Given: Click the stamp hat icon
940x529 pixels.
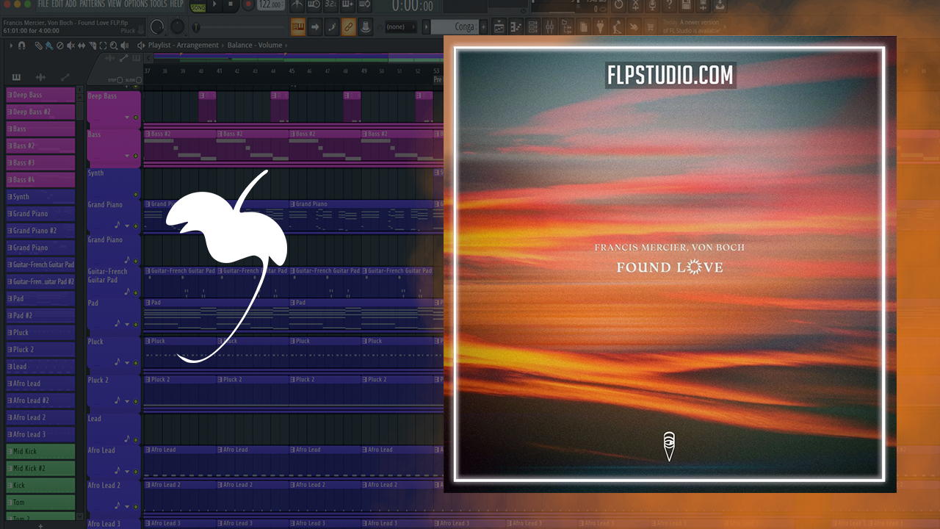Looking at the screenshot, I should coord(366,27).
